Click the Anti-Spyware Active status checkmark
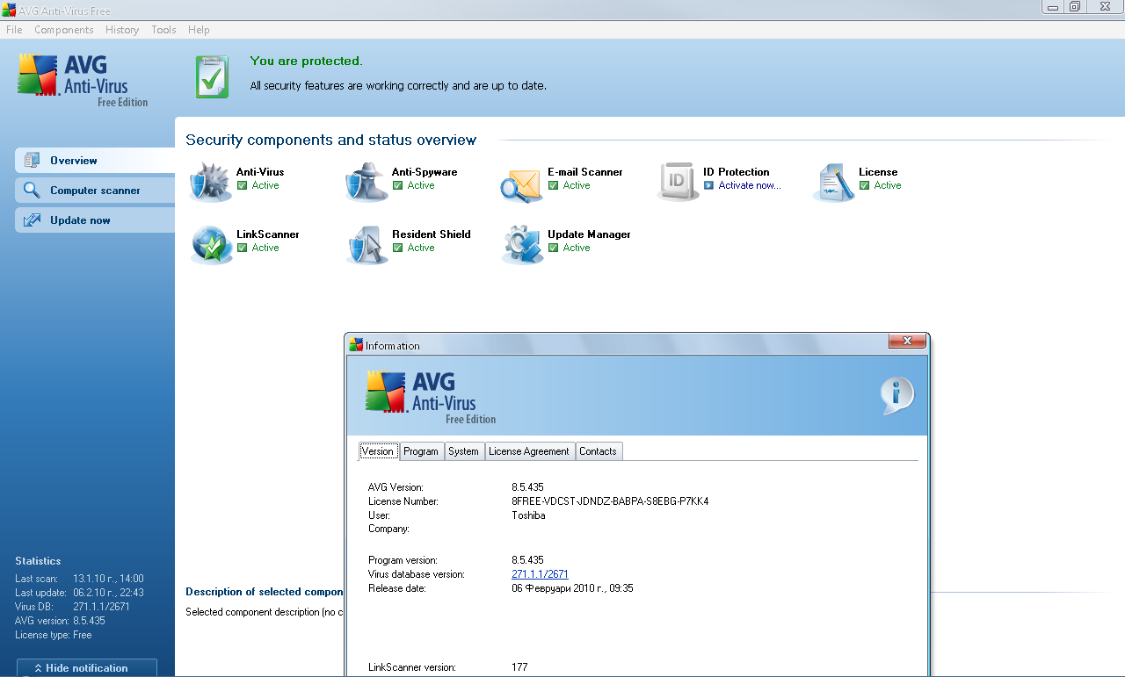This screenshot has width=1125, height=677. (397, 185)
